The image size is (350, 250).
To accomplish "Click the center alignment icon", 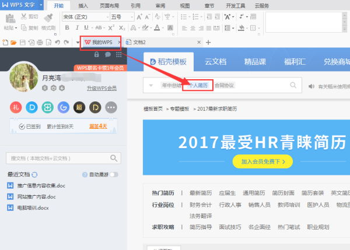I will pyautogui.click(x=192, y=28).
